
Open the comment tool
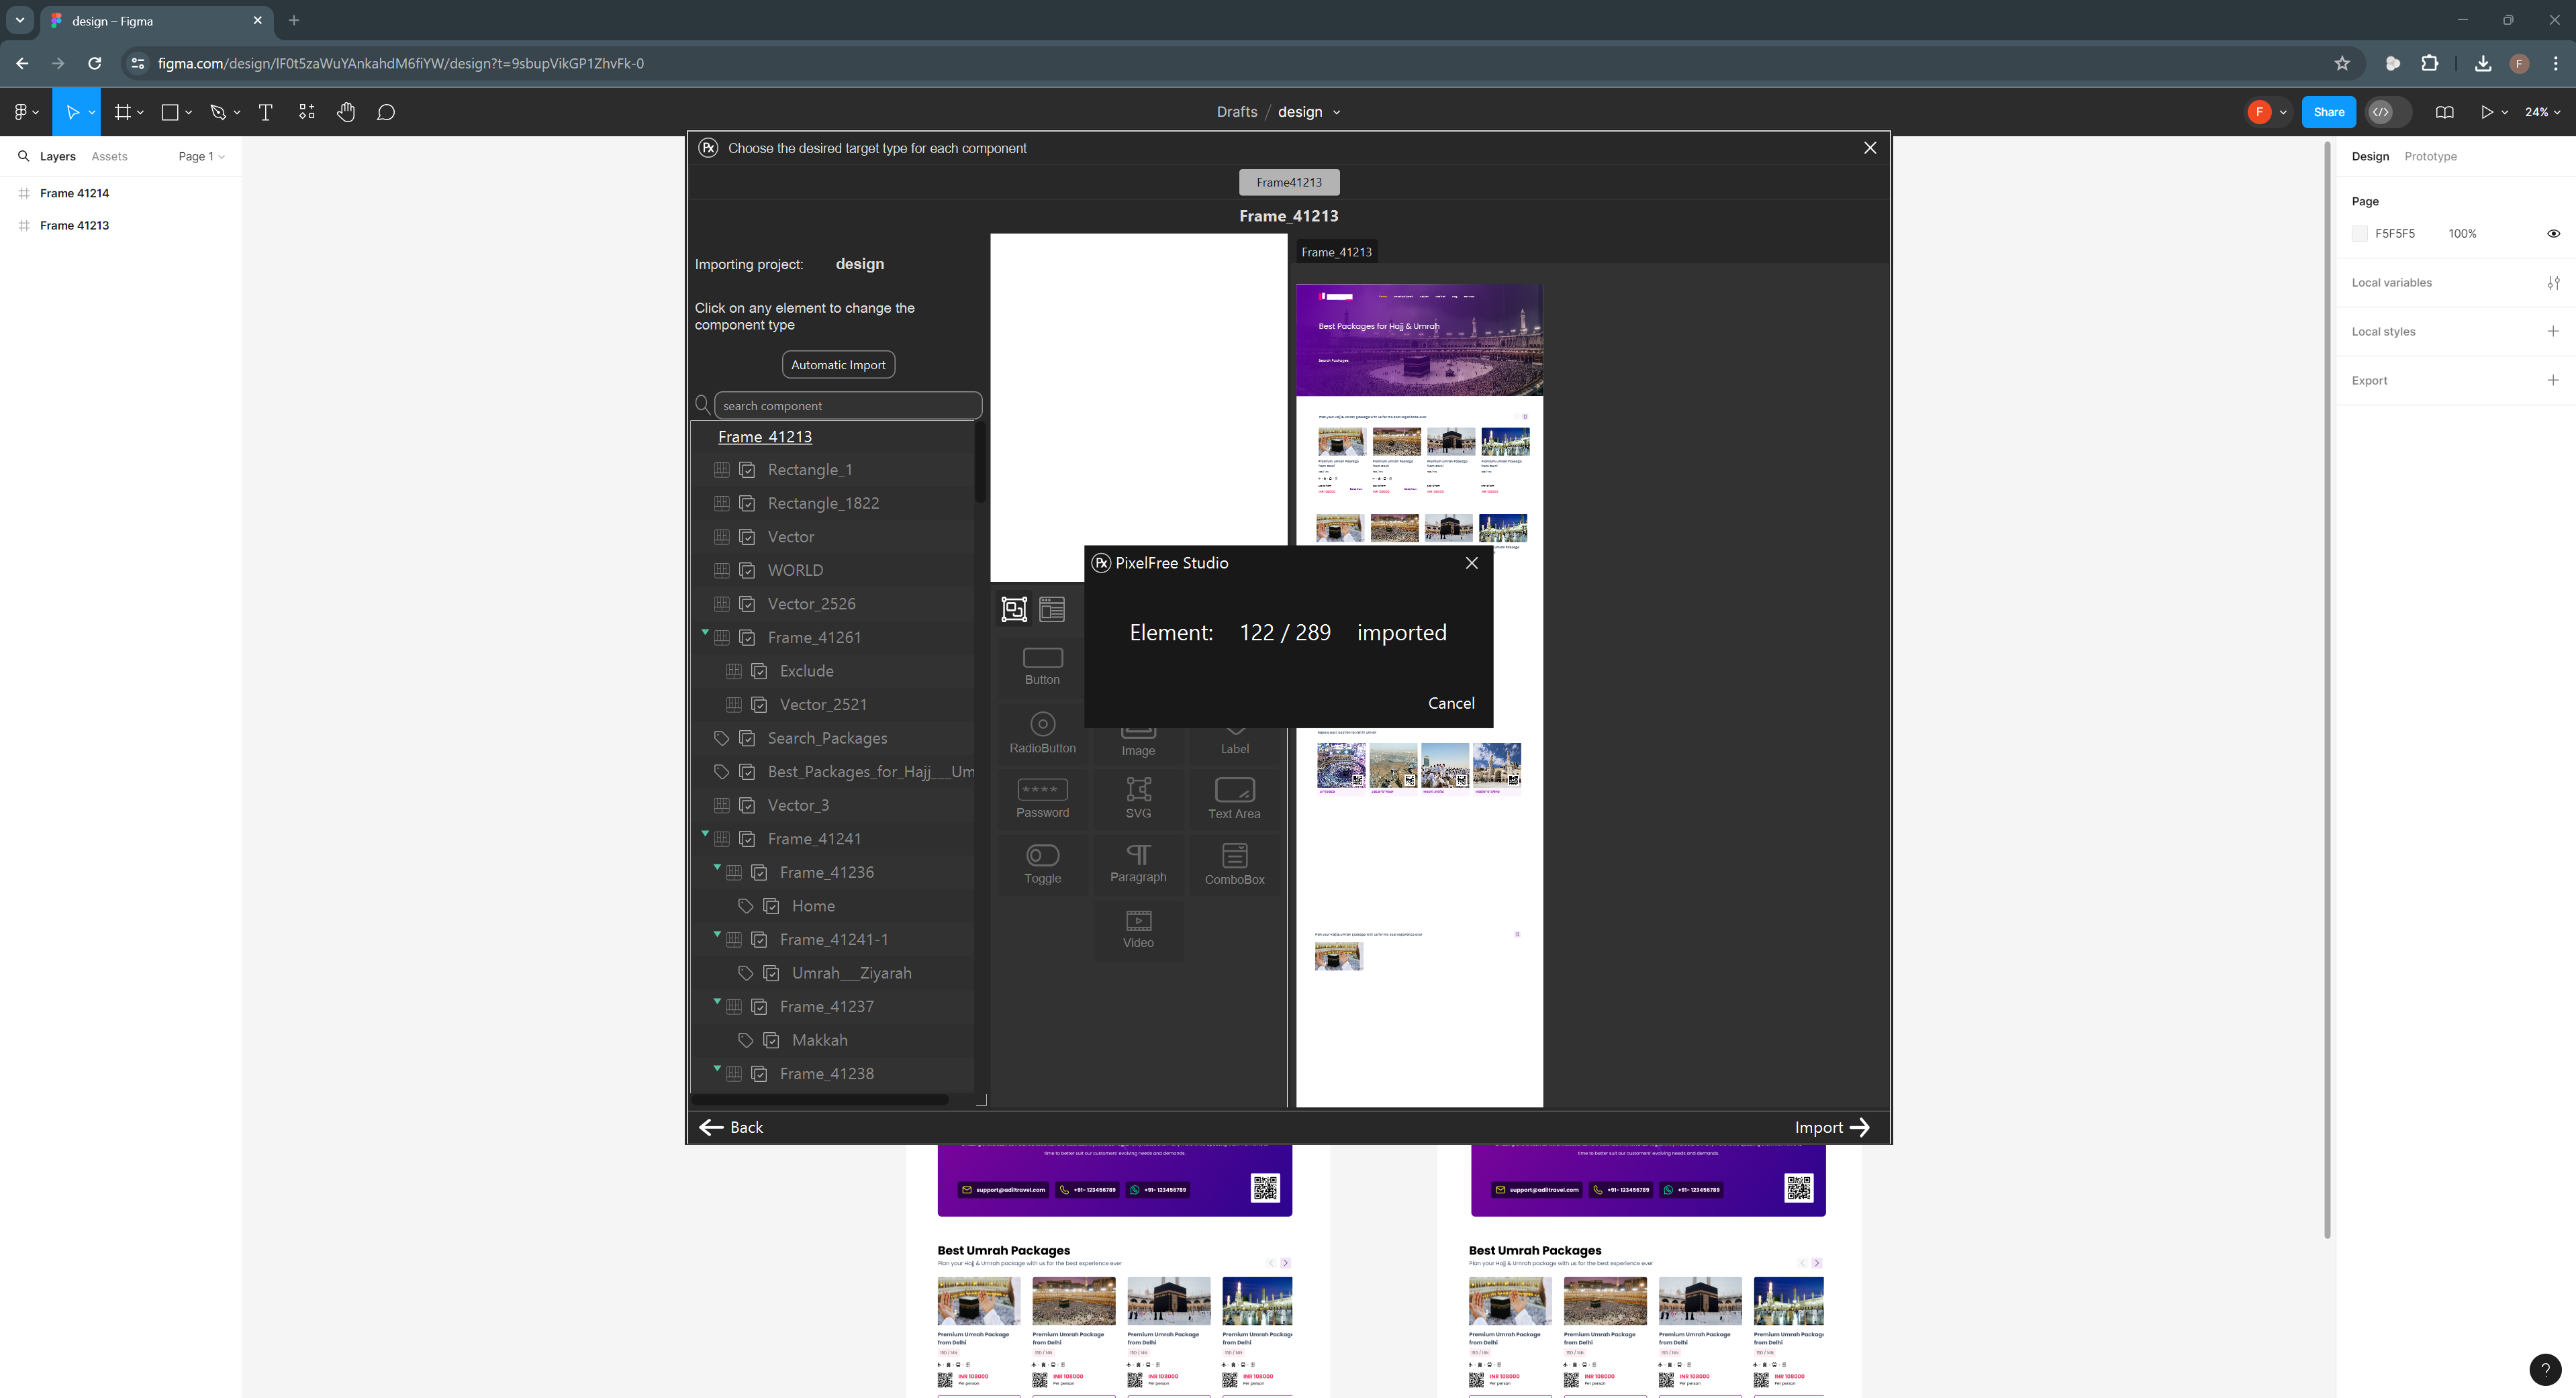[x=386, y=112]
